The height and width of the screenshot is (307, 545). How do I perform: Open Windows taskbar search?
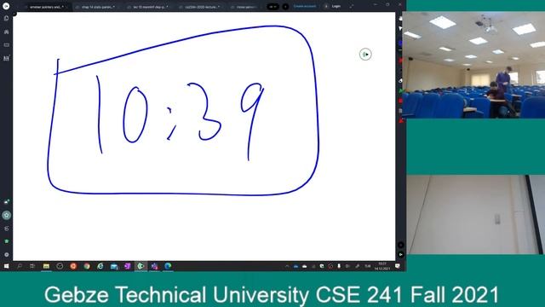pyautogui.click(x=20, y=266)
